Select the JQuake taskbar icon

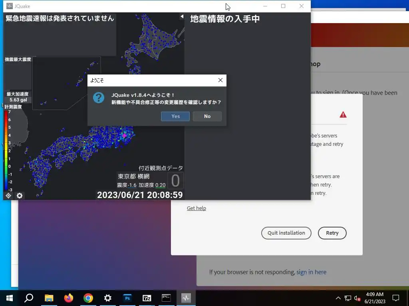click(x=186, y=298)
